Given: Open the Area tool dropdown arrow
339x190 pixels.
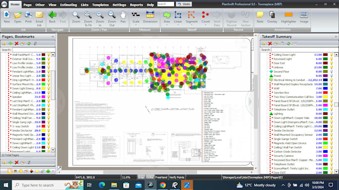Looking at the screenshot, I should (x=167, y=25).
